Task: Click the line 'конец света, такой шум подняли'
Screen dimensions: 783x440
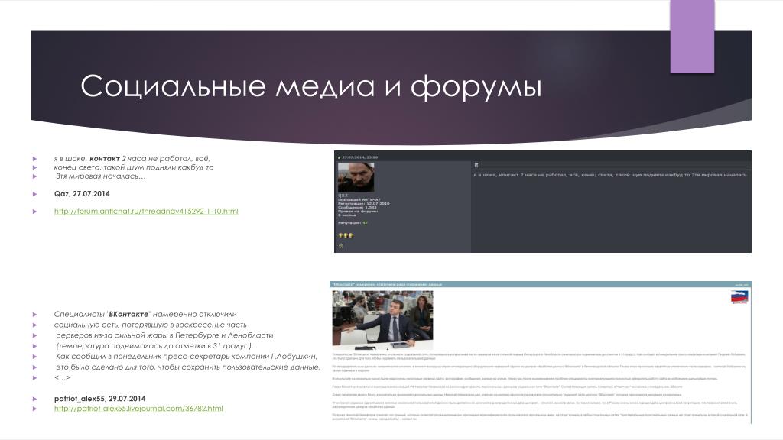Action: [133, 167]
